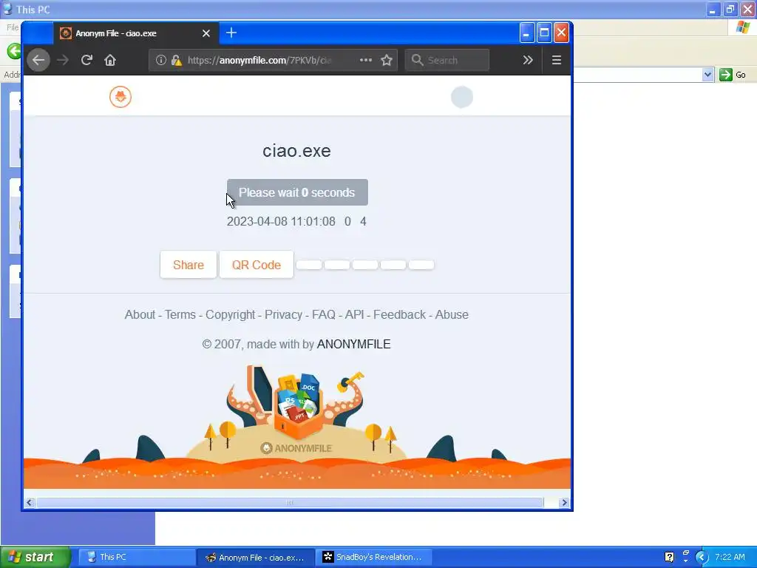Focus the browser Search field
757x568 pixels.
click(447, 60)
